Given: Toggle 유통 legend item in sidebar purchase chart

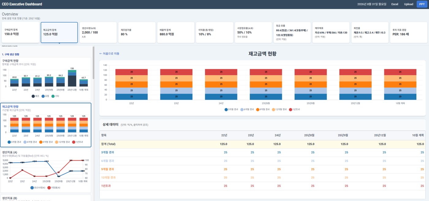Looking at the screenshot, I should pyautogui.click(x=46, y=96).
